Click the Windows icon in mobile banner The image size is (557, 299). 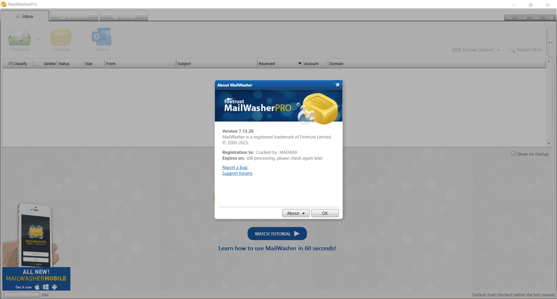coord(46,287)
